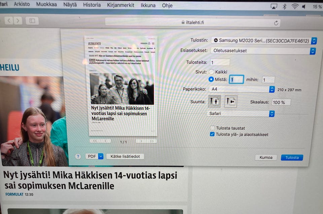Open the Muokkaa menu
The width and height of the screenshot is (323, 214).
46,4
